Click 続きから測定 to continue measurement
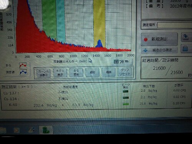192x144 pixels. click(x=159, y=50)
